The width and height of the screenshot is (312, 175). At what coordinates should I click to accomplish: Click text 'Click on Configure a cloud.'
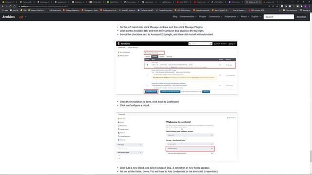135,105
